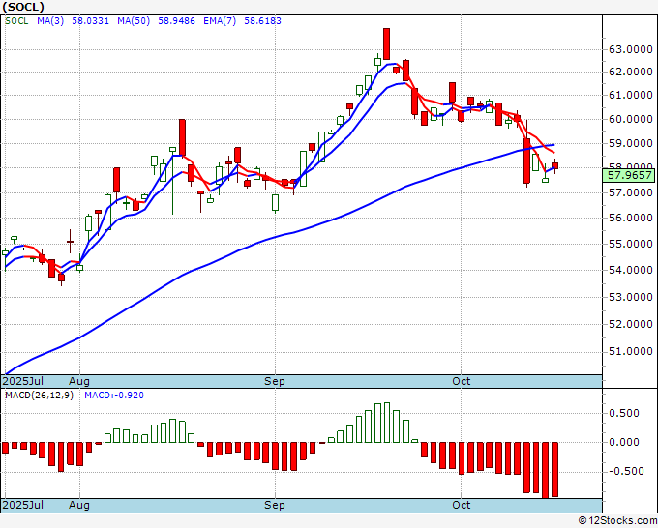Click the 56.0000 price axis label
This screenshot has width=658, height=528.
pyautogui.click(x=630, y=219)
